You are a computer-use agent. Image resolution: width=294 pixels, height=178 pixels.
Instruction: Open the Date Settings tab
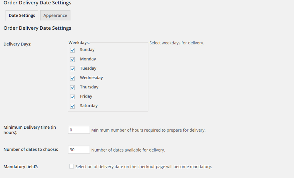tap(22, 16)
